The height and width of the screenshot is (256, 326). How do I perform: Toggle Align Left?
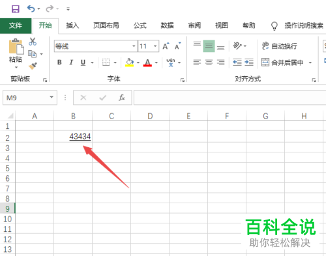tap(197, 63)
